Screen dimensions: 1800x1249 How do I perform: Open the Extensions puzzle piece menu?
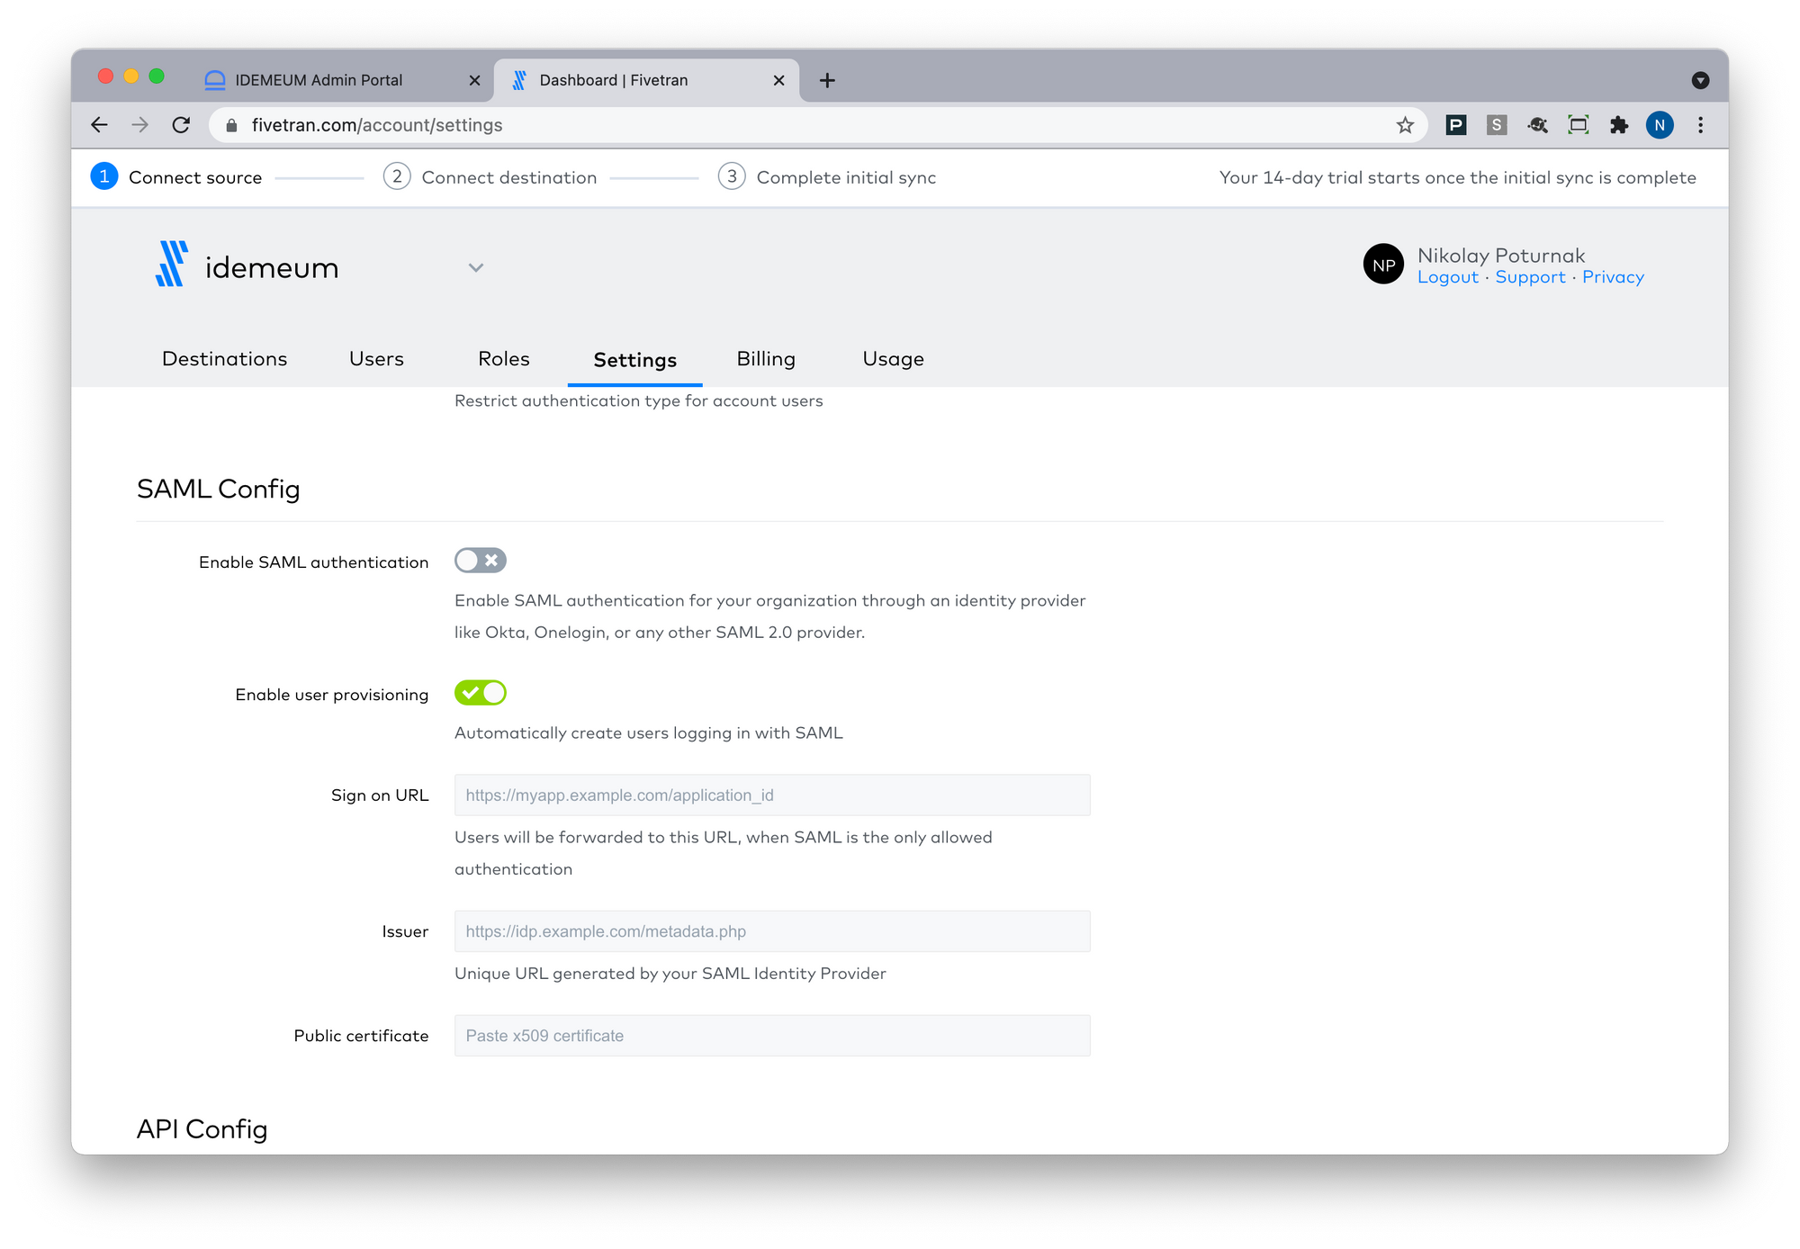pyautogui.click(x=1619, y=125)
